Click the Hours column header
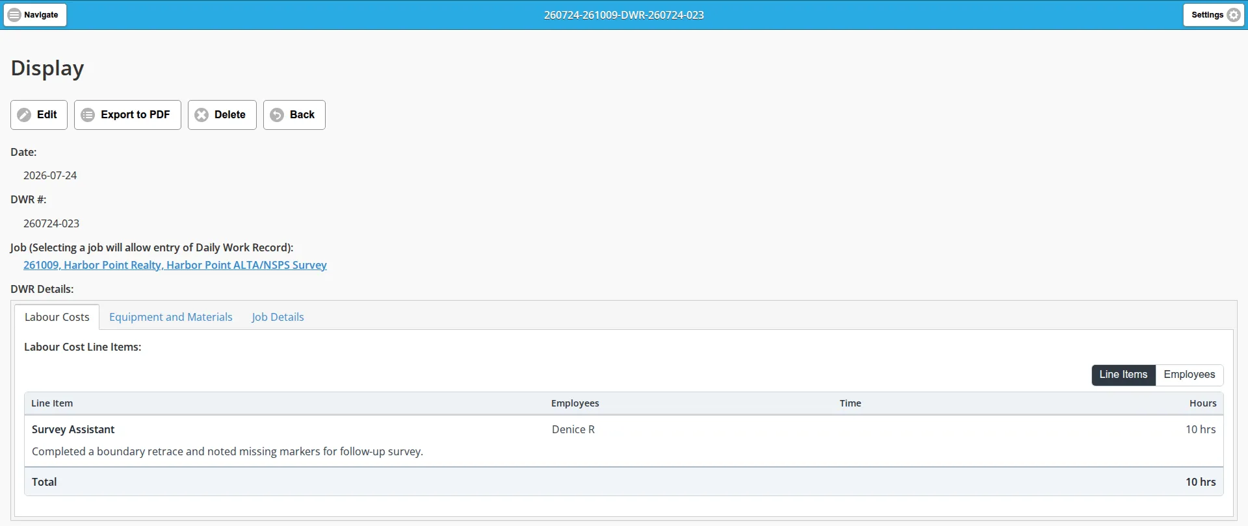 (x=1203, y=403)
